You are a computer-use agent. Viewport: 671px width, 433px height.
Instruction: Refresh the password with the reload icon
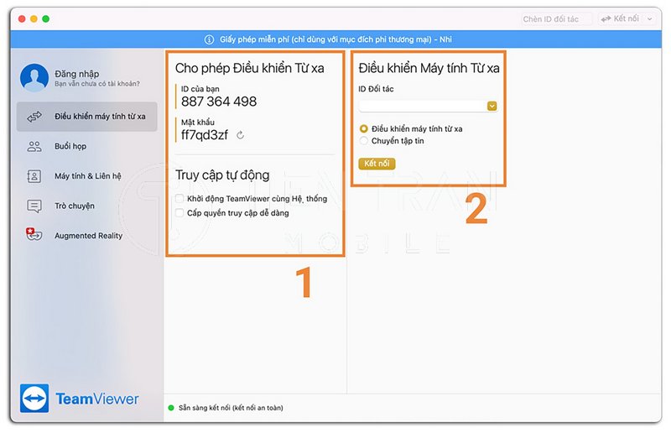(241, 135)
